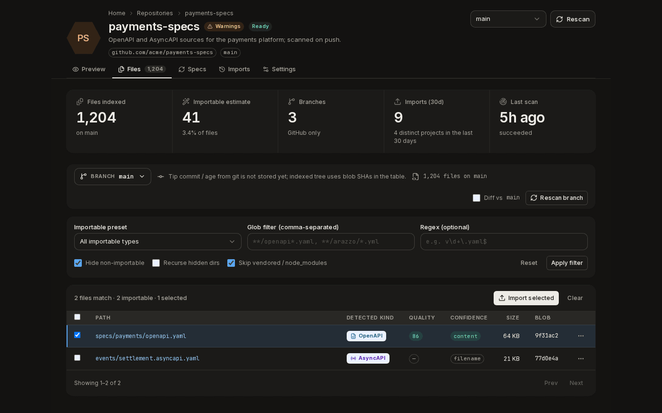Open row menu for events/settlement.asyncapi.yaml
662x413 pixels.
point(581,359)
